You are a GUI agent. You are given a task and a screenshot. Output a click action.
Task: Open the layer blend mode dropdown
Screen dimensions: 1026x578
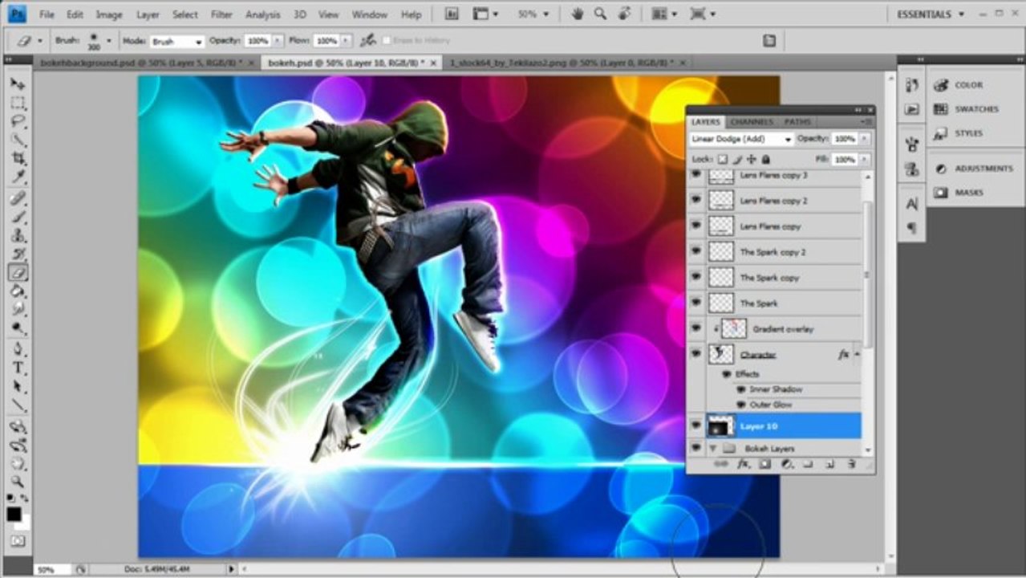coord(741,139)
